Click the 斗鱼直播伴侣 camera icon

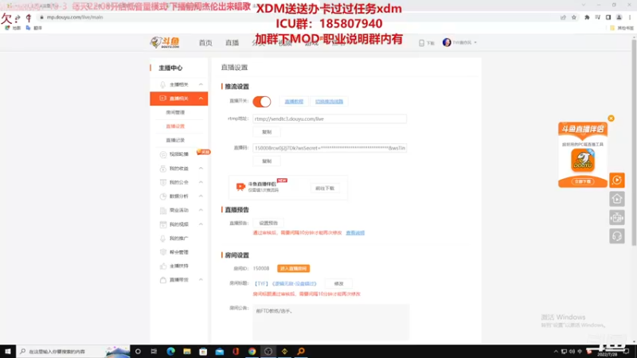240,186
